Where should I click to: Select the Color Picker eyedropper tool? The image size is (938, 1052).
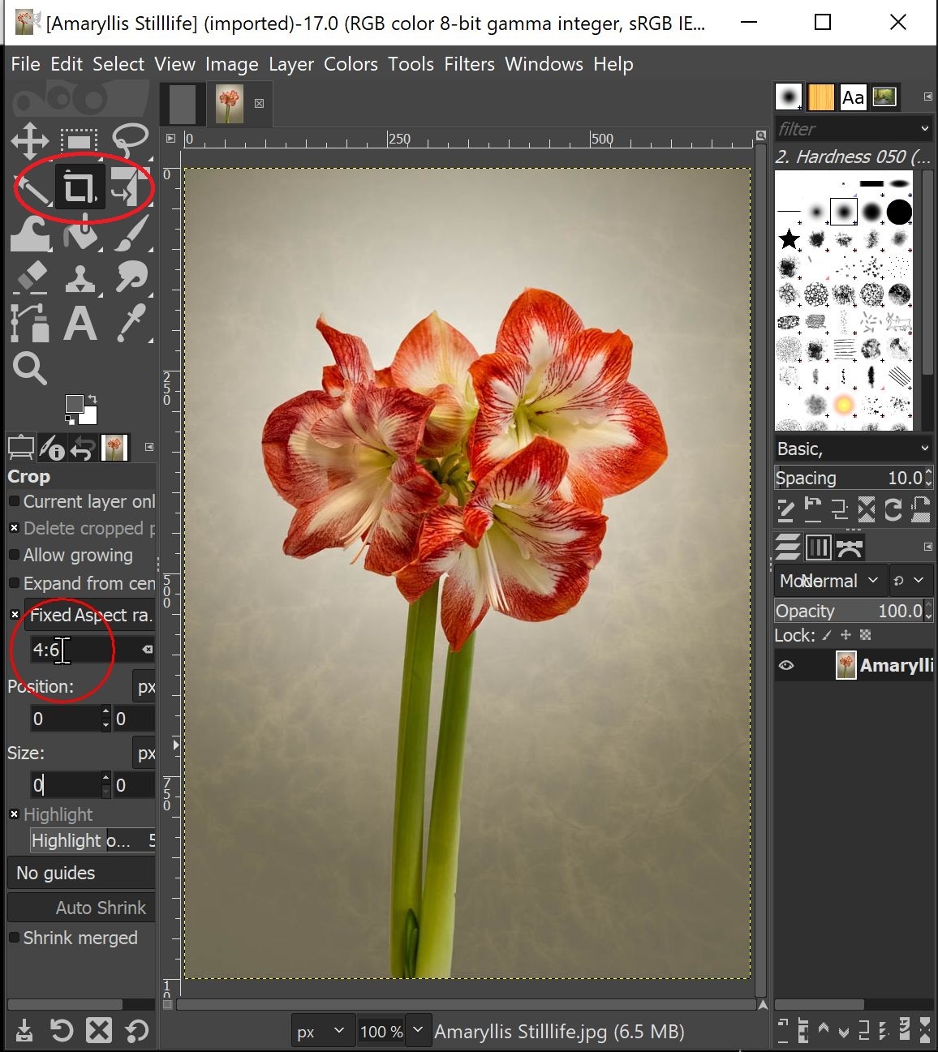coord(130,323)
